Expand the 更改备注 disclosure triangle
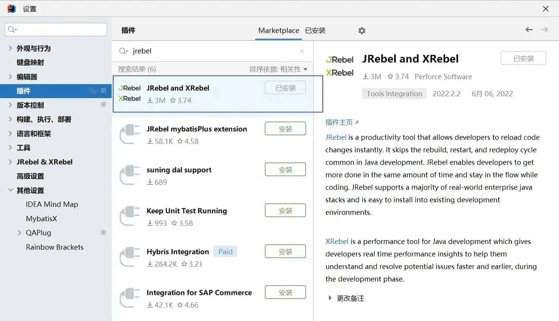 (330, 298)
